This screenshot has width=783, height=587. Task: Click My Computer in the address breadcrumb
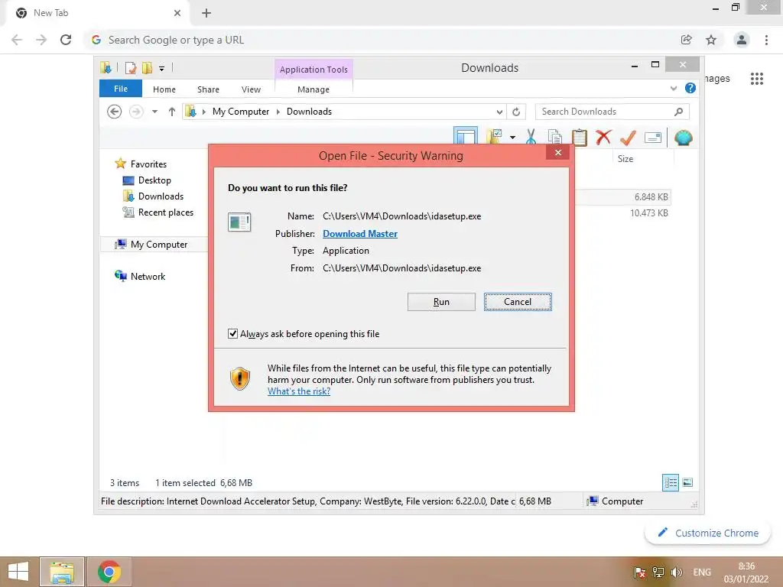coord(241,112)
